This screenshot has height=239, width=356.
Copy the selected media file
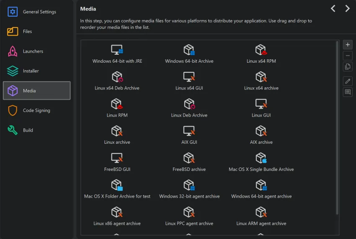[x=348, y=66]
